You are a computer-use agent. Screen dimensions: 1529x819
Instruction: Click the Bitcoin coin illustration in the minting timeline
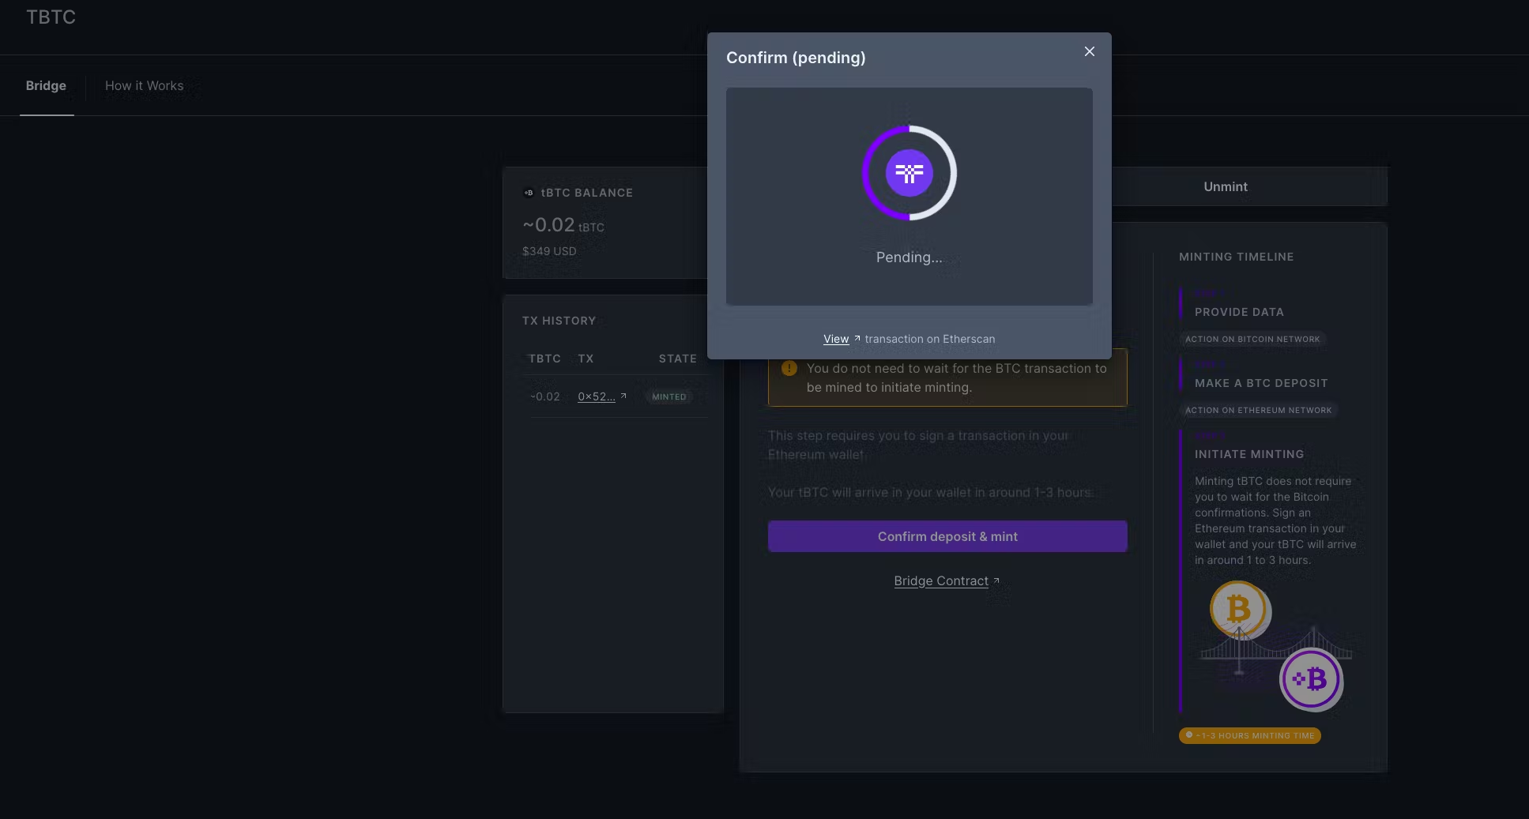pyautogui.click(x=1239, y=610)
